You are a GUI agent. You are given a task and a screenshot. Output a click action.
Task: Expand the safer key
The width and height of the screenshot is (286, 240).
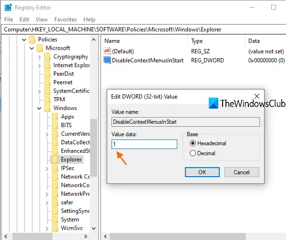[47, 203]
